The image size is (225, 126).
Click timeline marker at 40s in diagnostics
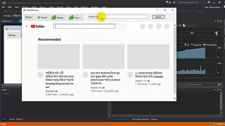(x=192, y=33)
